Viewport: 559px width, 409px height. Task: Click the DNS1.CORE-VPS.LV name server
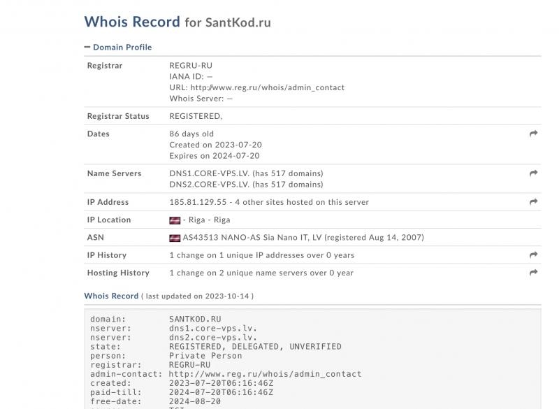208,173
